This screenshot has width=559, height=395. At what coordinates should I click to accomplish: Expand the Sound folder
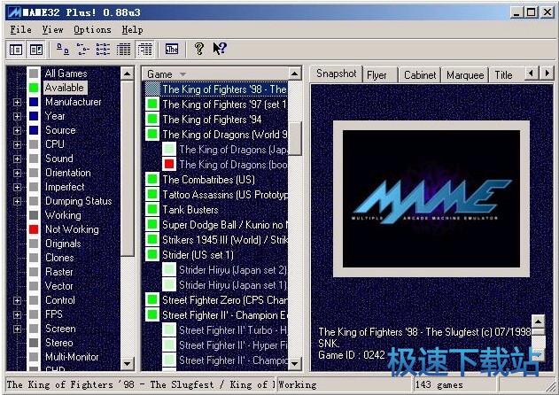click(x=17, y=159)
